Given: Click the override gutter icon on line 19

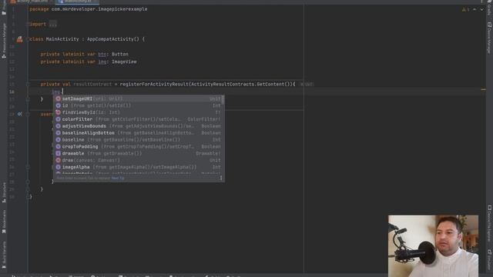Looking at the screenshot, I should pos(19,114).
